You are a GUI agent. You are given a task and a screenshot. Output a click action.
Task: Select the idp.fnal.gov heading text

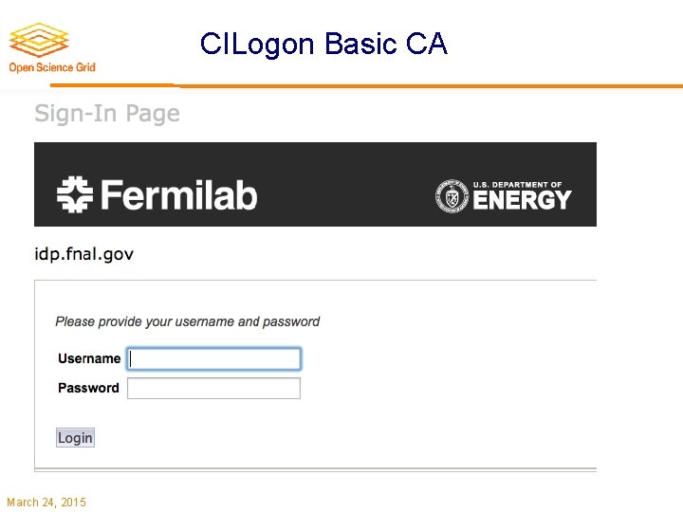coord(83,253)
